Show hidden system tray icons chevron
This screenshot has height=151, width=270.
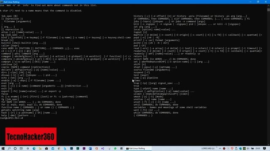(220, 148)
